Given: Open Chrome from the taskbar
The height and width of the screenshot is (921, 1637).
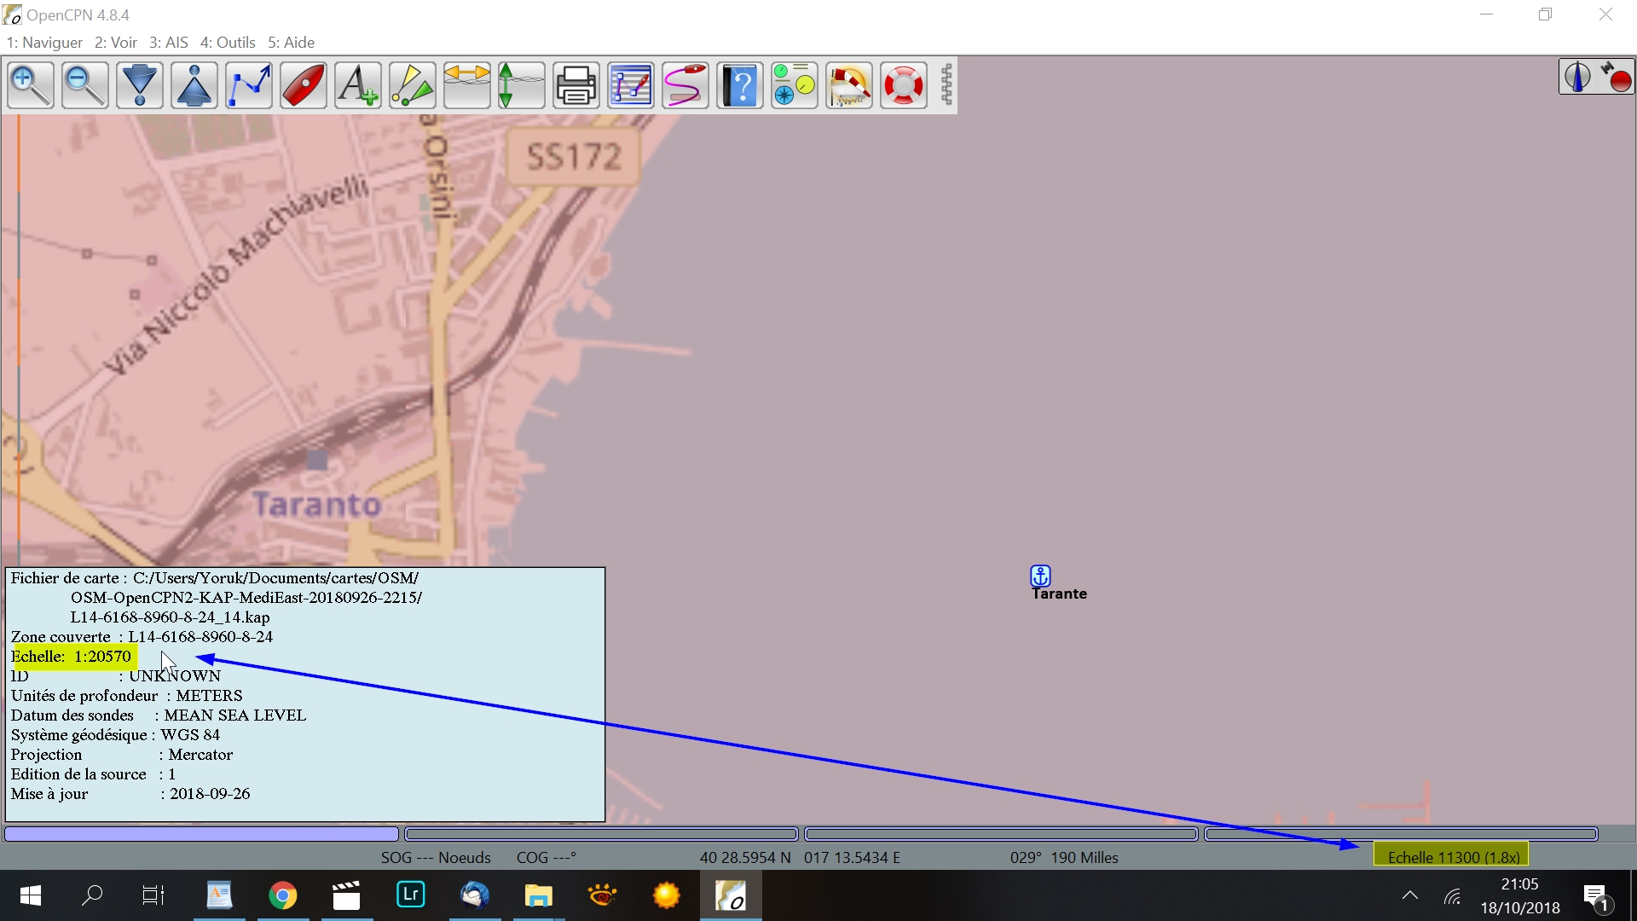Looking at the screenshot, I should point(283,895).
